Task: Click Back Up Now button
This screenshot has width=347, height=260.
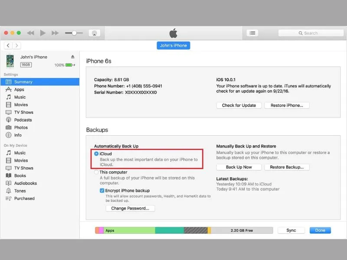Action: click(x=239, y=167)
